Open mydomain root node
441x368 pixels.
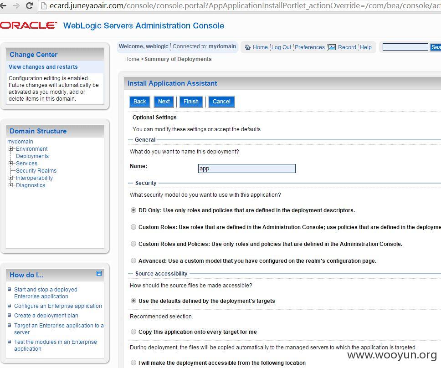(20, 141)
